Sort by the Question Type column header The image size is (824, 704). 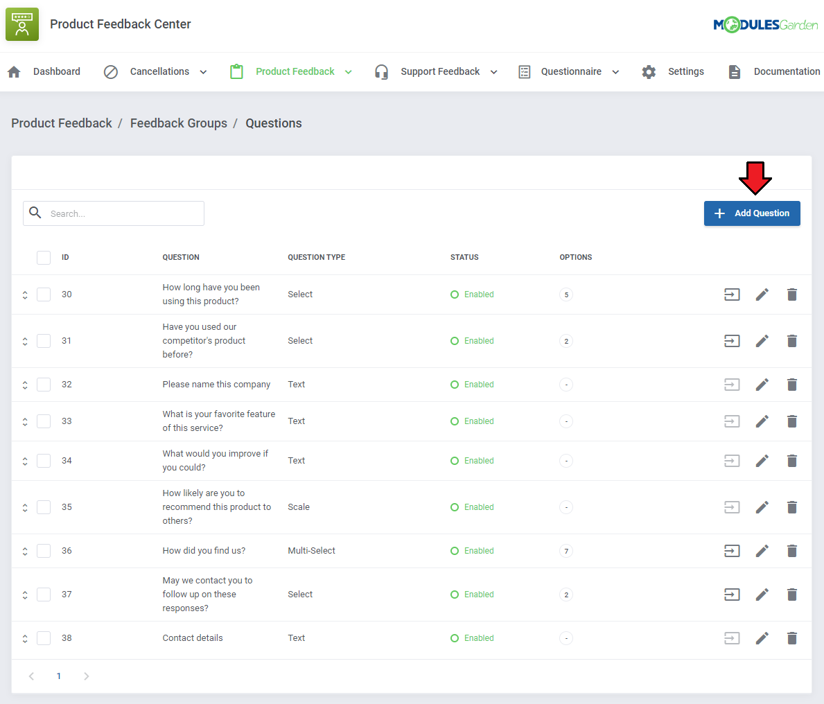(x=316, y=258)
